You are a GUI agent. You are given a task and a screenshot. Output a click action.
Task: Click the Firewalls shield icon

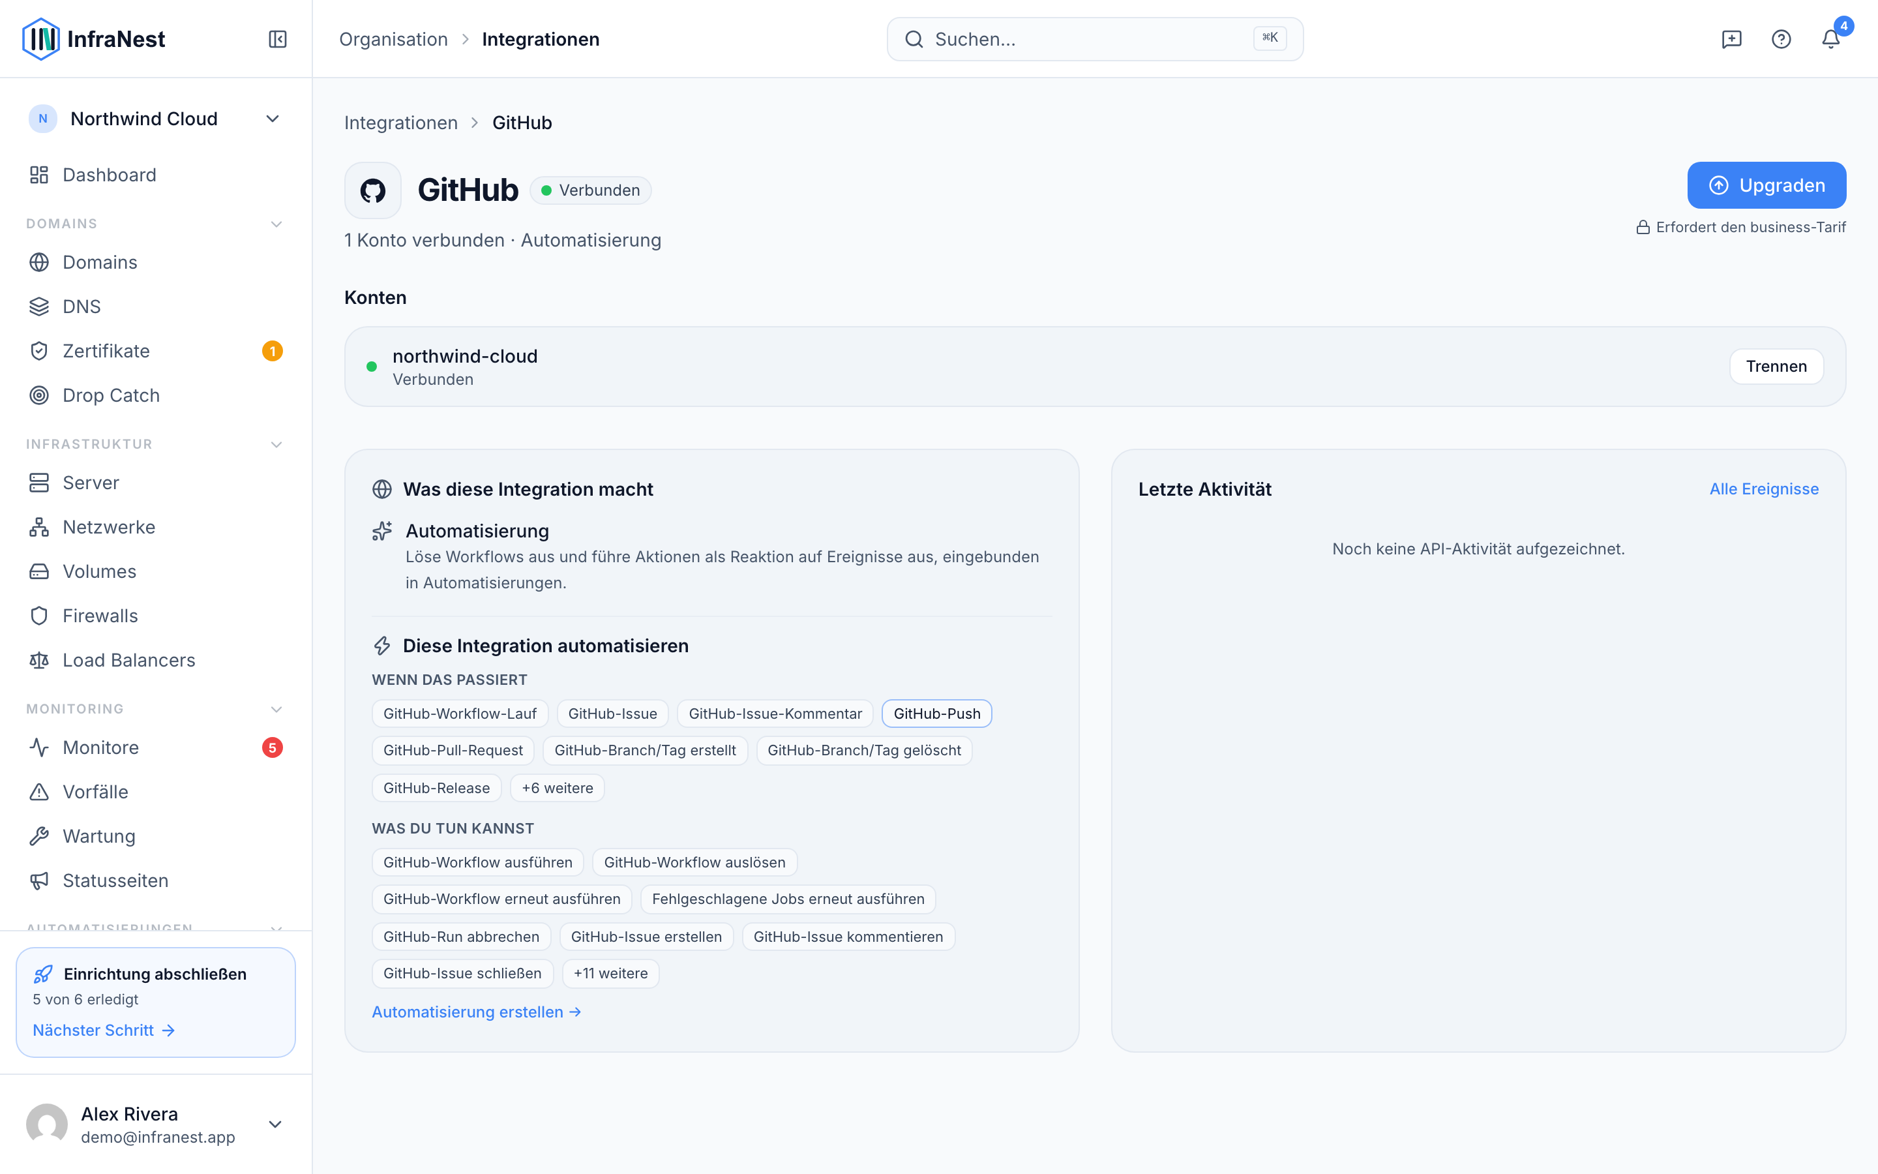point(39,616)
